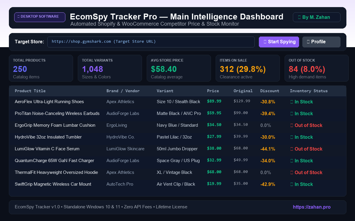This screenshot has width=355, height=221.
Task: Click Out of Stock status for ThermalFit hoodie
Action: (306, 172)
